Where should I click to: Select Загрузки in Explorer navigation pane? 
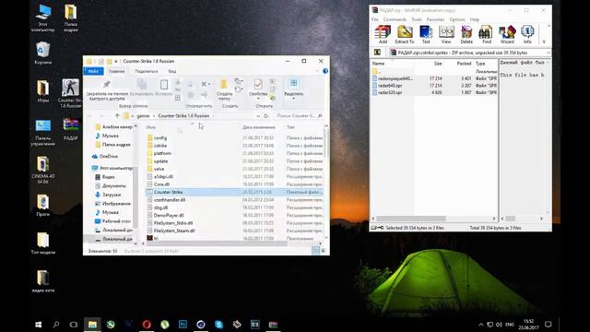pyautogui.click(x=112, y=195)
